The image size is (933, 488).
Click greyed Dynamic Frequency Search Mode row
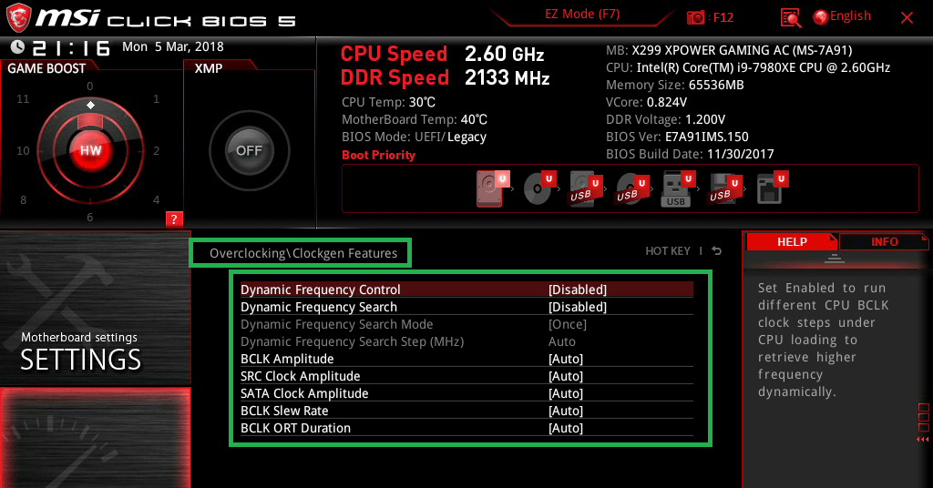click(x=466, y=324)
